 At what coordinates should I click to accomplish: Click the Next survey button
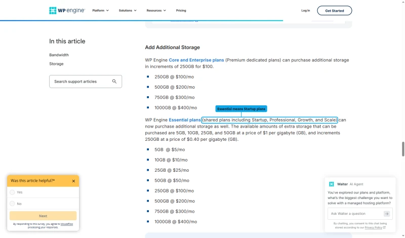(x=43, y=216)
